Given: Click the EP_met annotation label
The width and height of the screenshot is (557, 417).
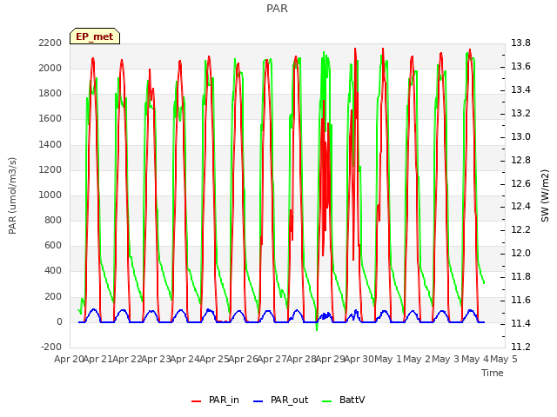Looking at the screenshot, I should 95,36.
